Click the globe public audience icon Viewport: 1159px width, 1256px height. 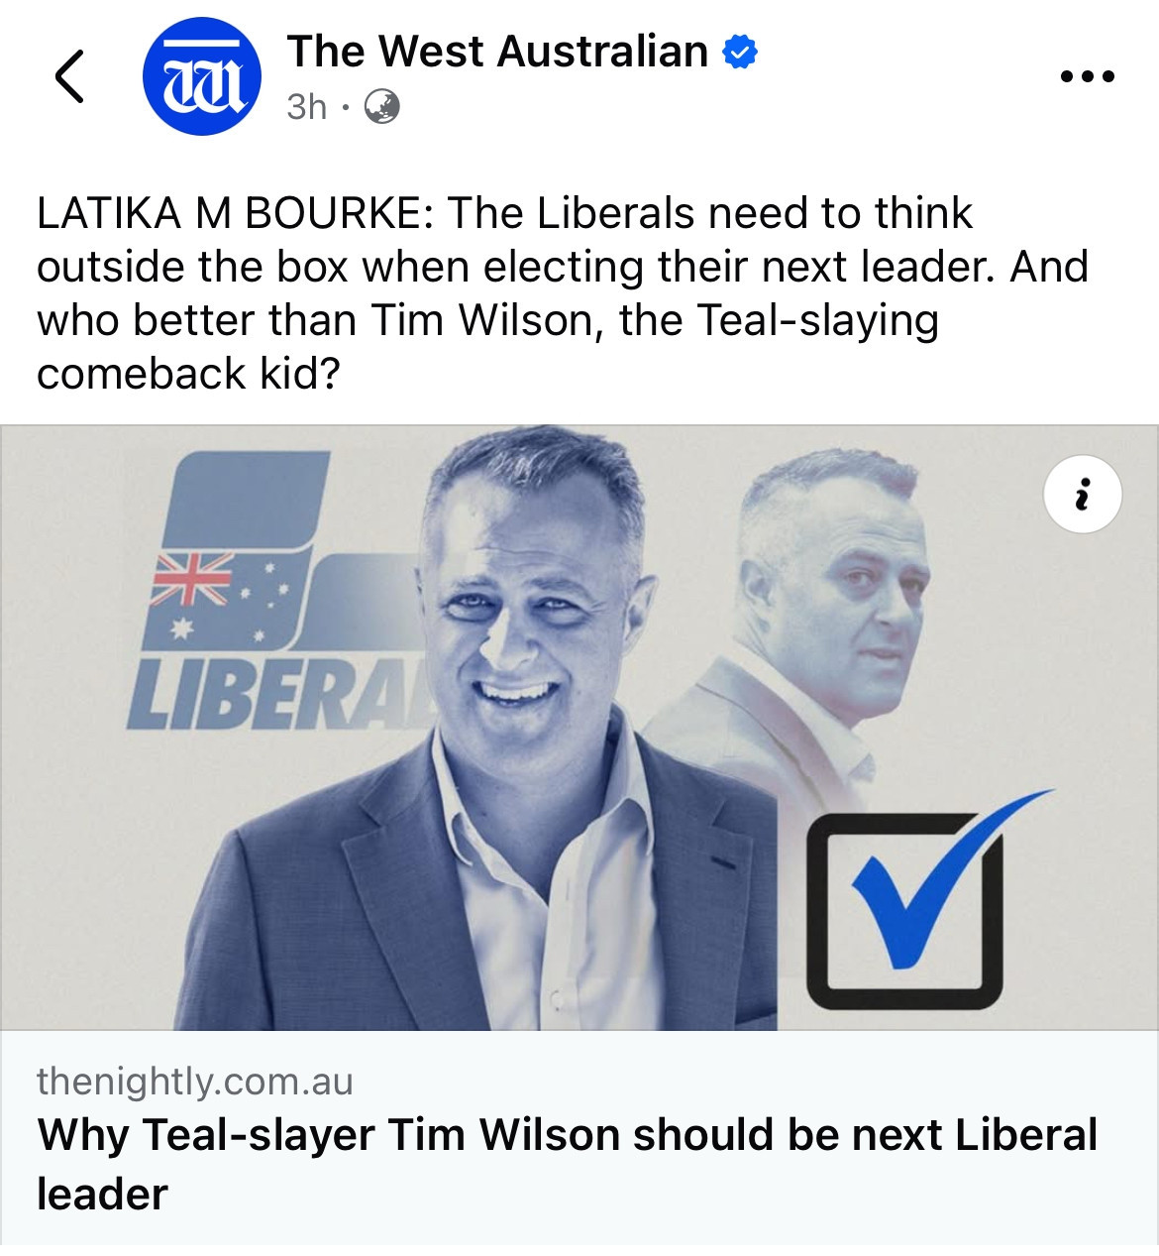pos(382,106)
